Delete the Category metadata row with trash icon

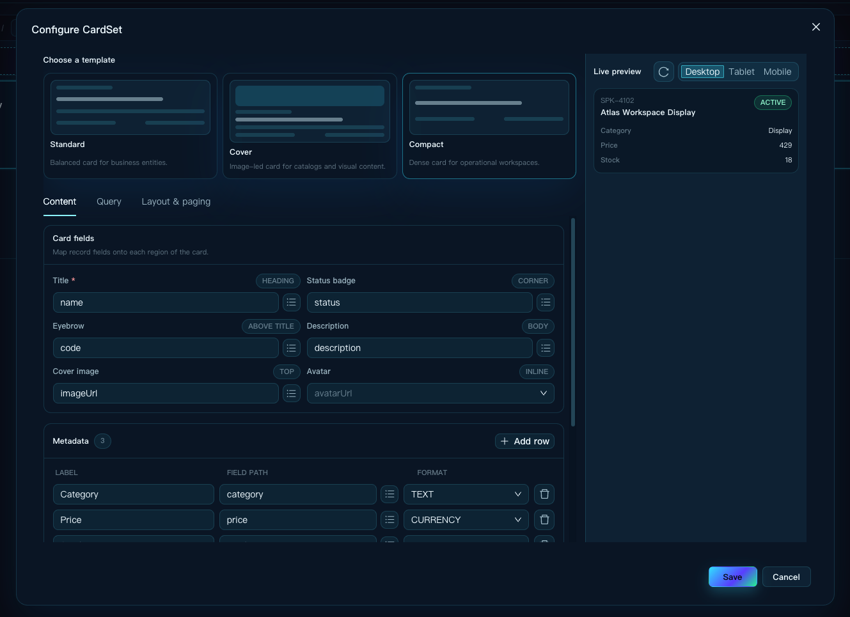(x=544, y=494)
